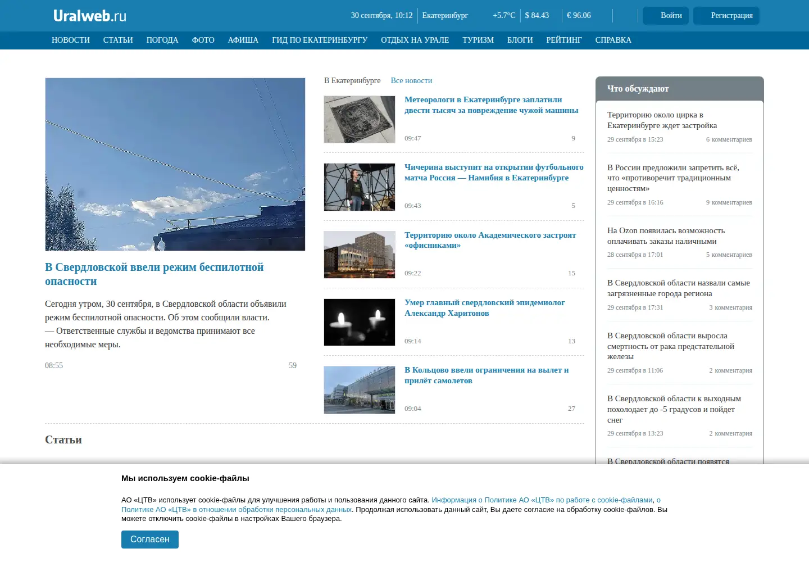Screen dimensions: 809x562
Task: Open the singer thumbnail for Чичерина story
Action: (x=360, y=187)
